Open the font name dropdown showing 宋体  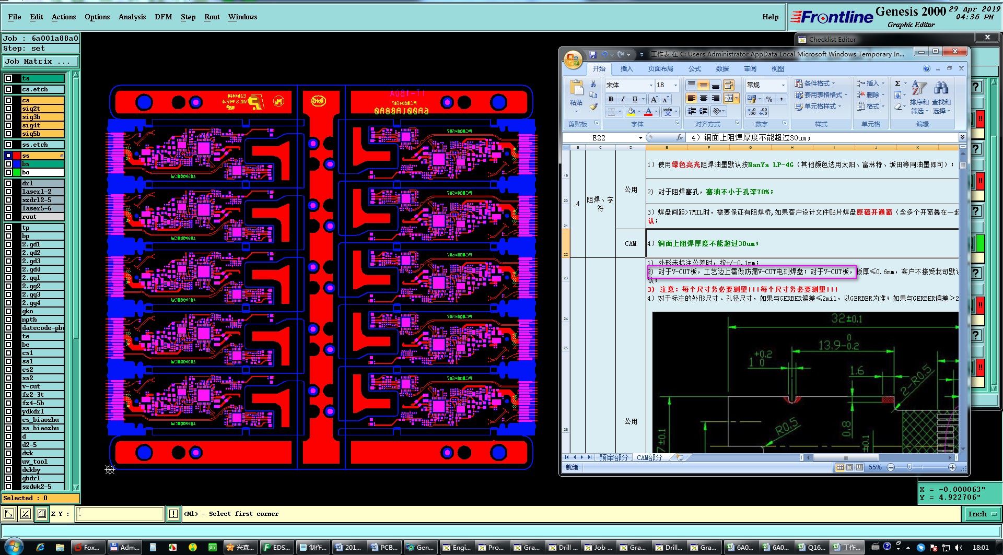coord(651,85)
